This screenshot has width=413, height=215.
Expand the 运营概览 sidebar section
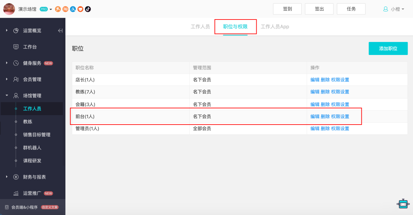pyautogui.click(x=7, y=31)
